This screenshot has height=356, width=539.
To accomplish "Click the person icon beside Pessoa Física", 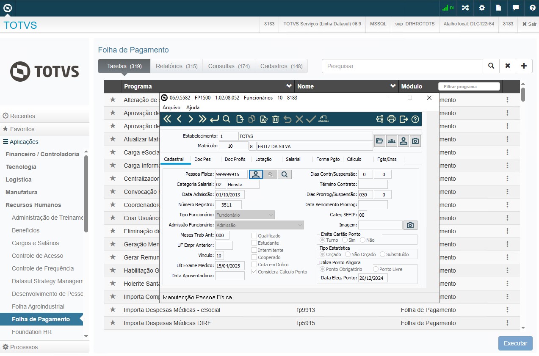I will [x=255, y=174].
